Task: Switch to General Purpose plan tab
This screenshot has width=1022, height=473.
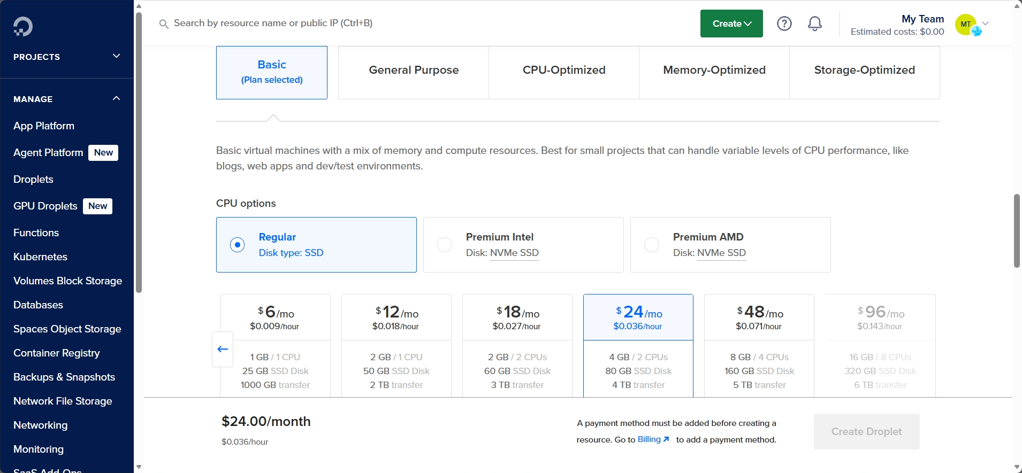Action: point(414,72)
